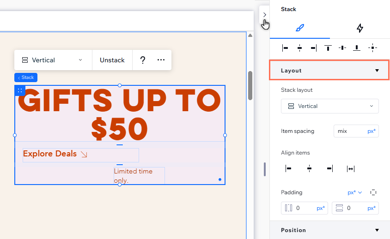390x239 pixels.
Task: Align selection to the bottom edge
Action: pos(357,48)
